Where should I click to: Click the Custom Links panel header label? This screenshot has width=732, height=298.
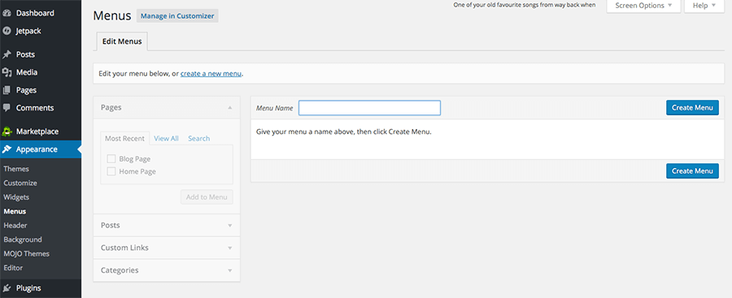[124, 248]
